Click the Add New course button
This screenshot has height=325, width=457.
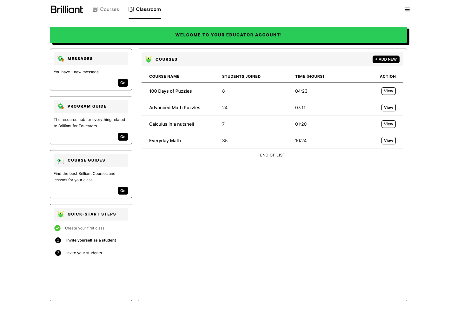click(x=386, y=59)
